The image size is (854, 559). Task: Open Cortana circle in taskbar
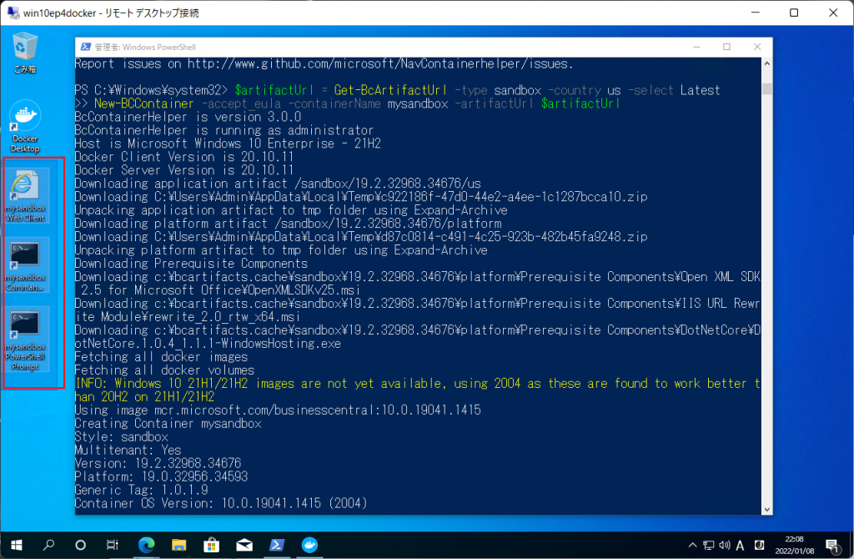point(81,545)
